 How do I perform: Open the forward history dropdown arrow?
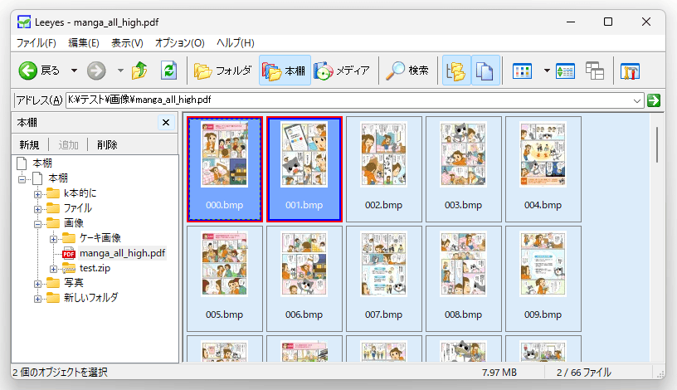(x=120, y=71)
